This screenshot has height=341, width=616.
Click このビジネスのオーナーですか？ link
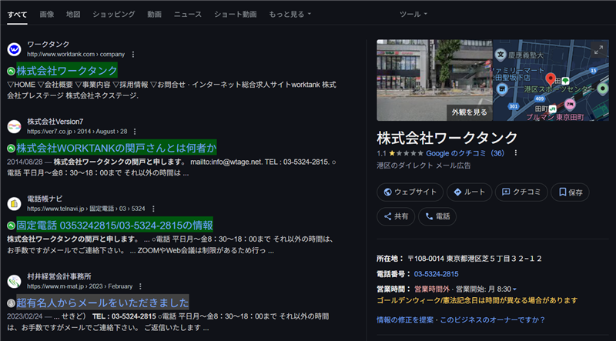click(493, 319)
